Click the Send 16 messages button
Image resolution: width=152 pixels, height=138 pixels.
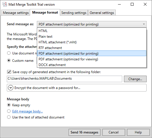[85, 132]
